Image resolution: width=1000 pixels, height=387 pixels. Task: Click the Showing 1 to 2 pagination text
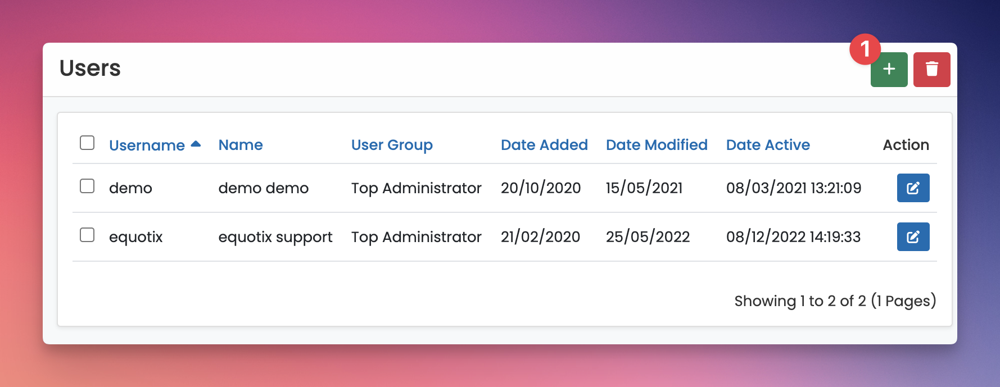click(835, 301)
